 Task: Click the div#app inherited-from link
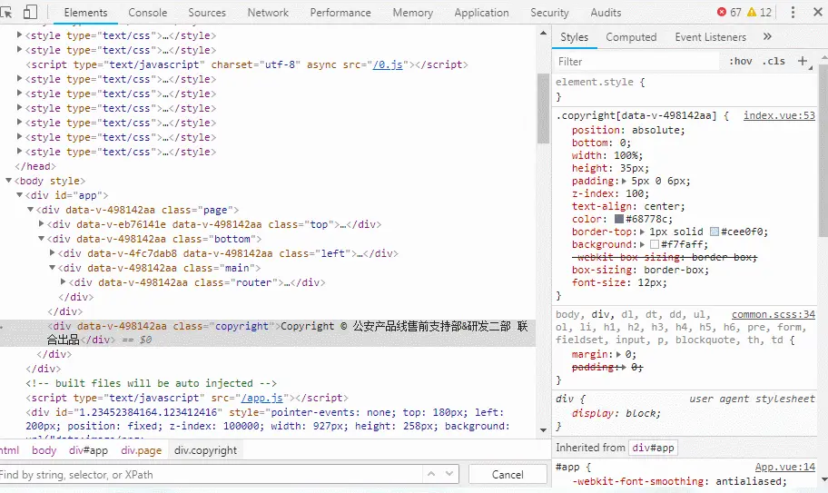point(653,448)
